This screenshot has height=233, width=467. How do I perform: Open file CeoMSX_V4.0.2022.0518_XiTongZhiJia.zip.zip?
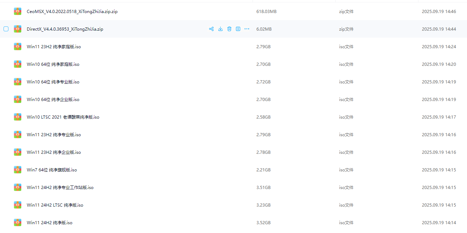[x=72, y=11]
